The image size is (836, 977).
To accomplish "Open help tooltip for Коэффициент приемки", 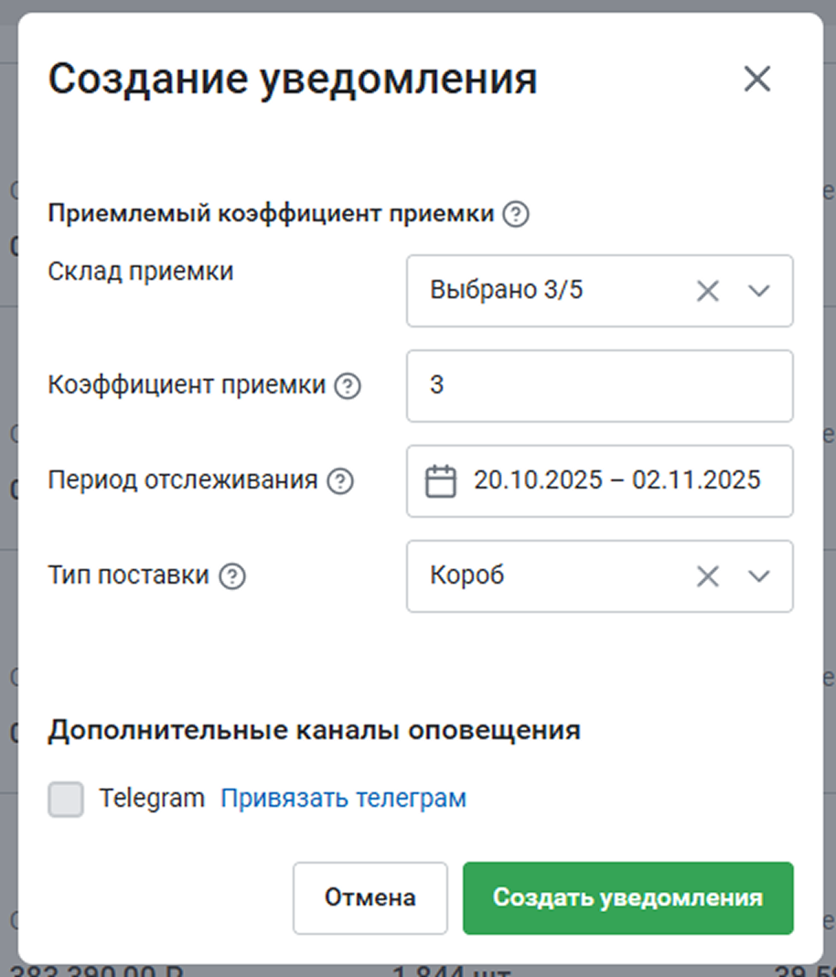I will [x=348, y=386].
